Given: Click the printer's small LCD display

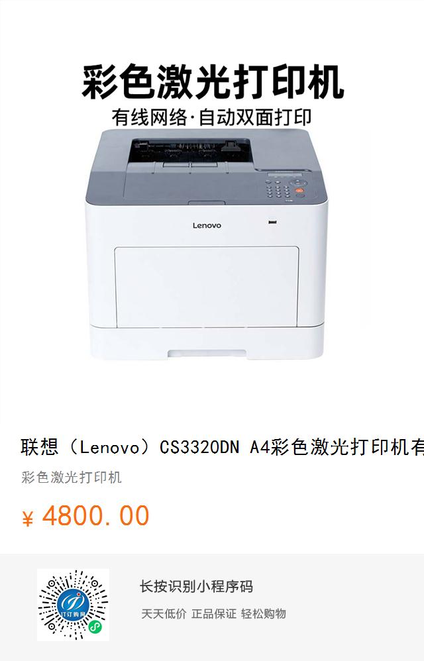Looking at the screenshot, I should tap(286, 175).
